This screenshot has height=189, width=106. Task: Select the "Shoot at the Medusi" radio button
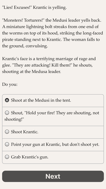point(7,100)
